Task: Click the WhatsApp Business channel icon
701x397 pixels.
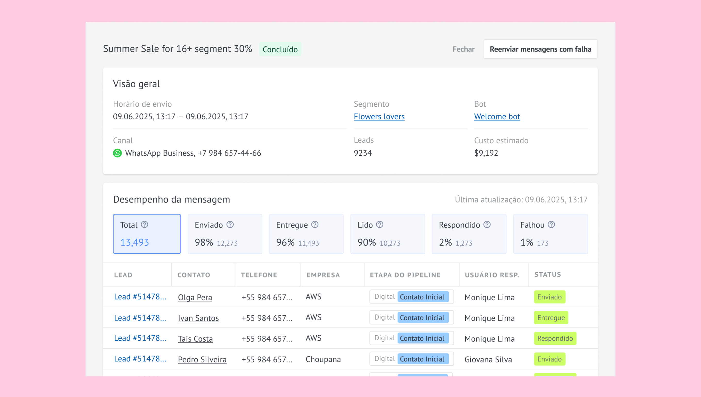Action: click(x=118, y=153)
